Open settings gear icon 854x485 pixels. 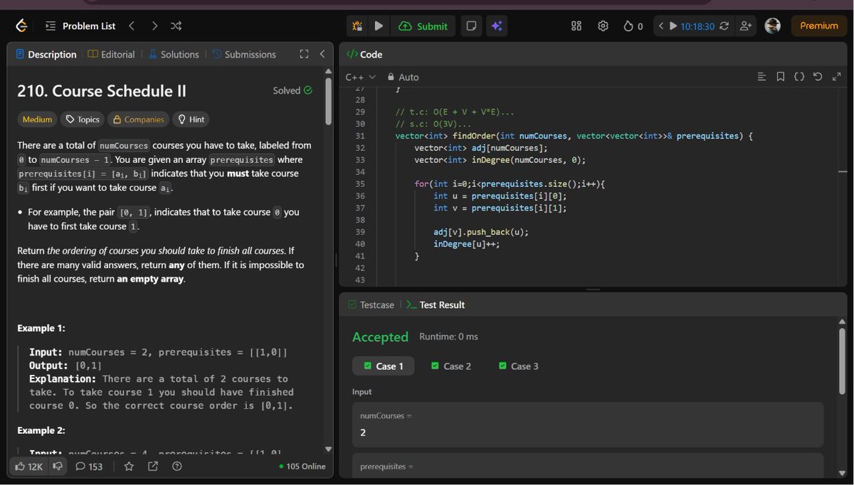pos(603,26)
